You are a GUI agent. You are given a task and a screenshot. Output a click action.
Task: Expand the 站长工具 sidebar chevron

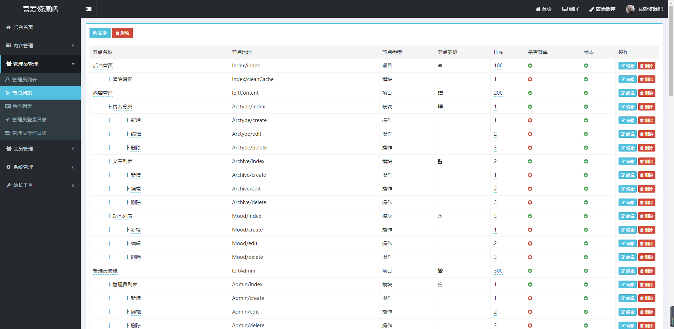click(x=73, y=185)
